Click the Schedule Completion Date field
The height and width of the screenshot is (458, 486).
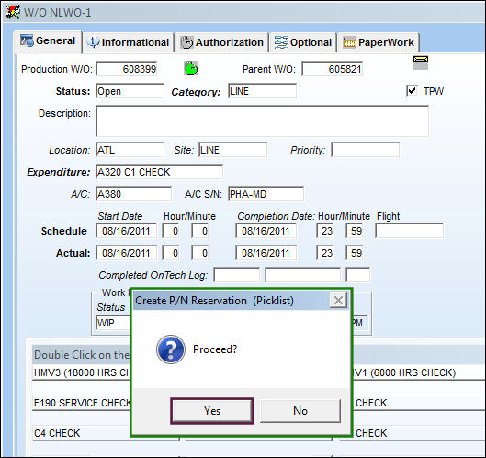click(x=266, y=231)
